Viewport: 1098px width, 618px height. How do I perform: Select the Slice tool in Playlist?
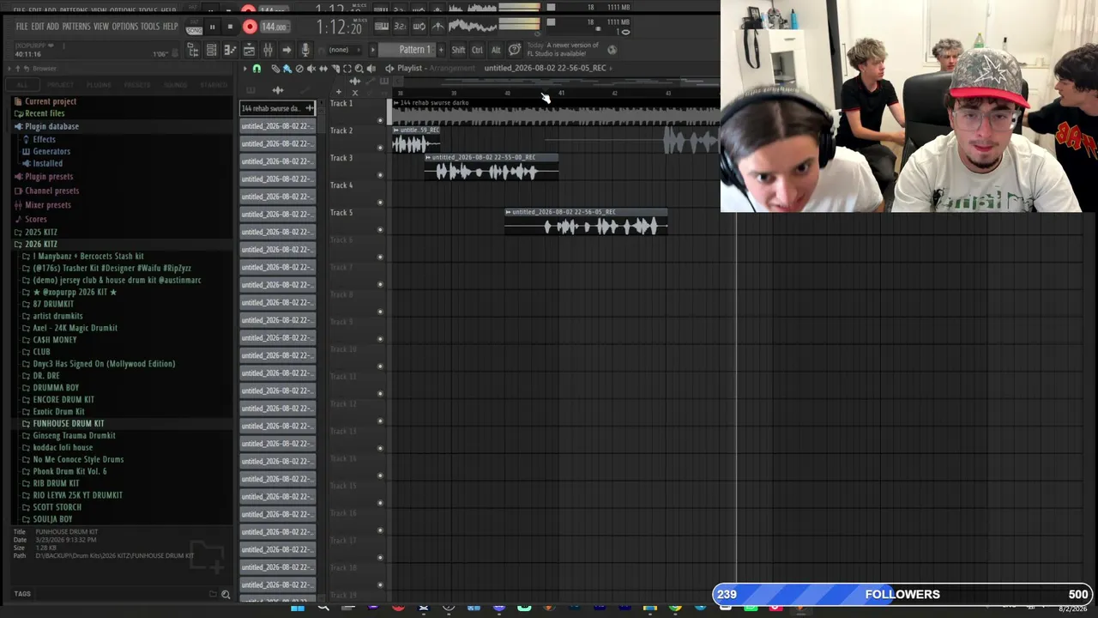click(x=335, y=69)
